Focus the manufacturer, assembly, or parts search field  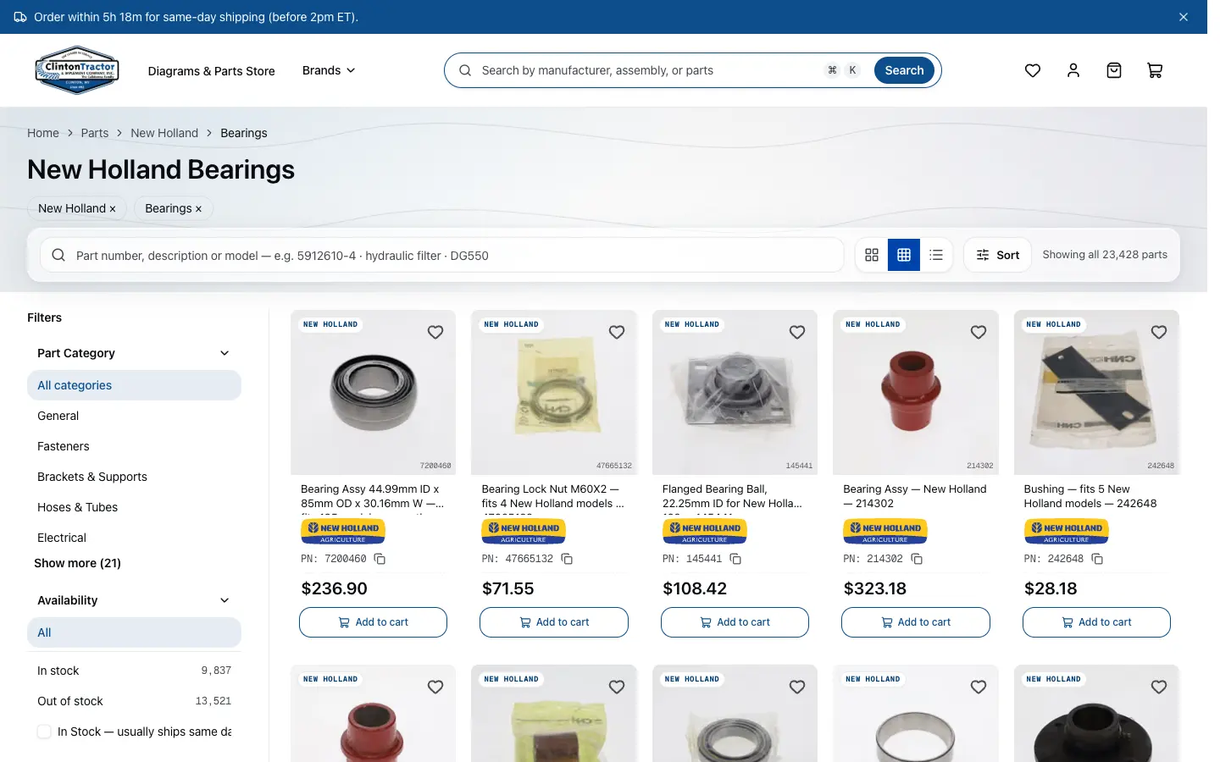click(648, 70)
